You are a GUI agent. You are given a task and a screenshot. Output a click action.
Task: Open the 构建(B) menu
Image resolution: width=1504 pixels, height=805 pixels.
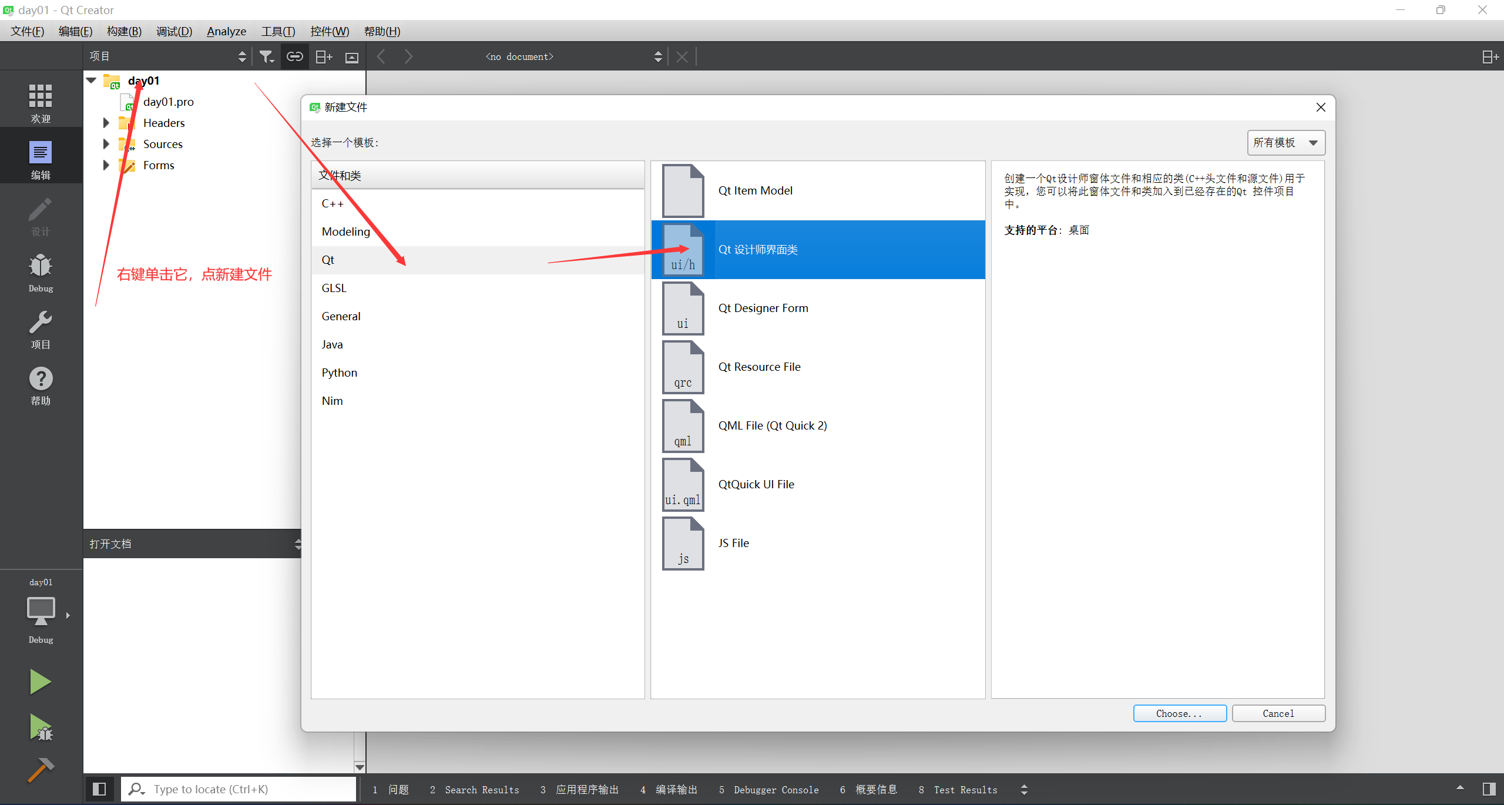pos(124,31)
